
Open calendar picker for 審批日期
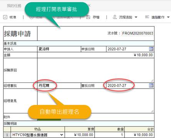(x=151, y=85)
